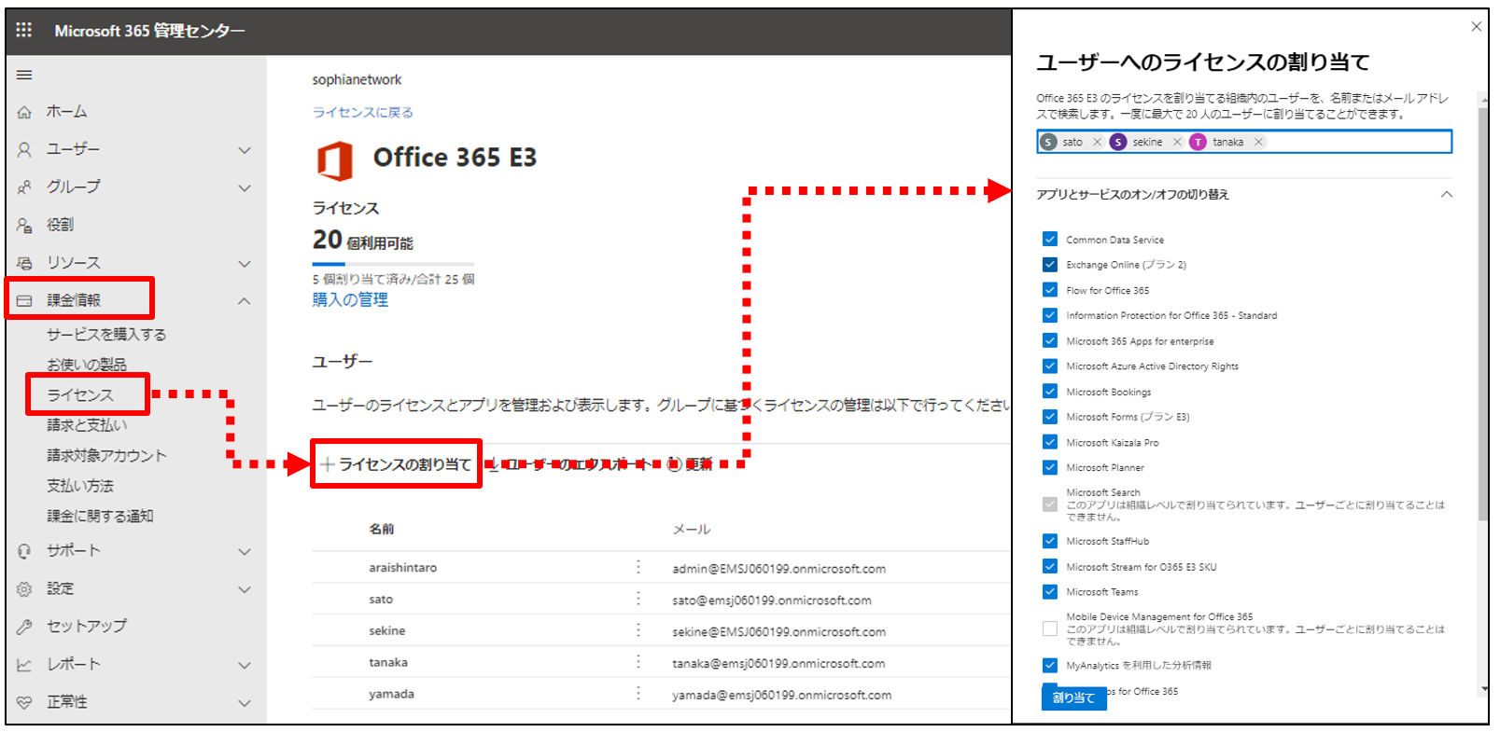Expand the 正常性 navigation chevron
Screen dimensions: 1500x732
pos(245,702)
